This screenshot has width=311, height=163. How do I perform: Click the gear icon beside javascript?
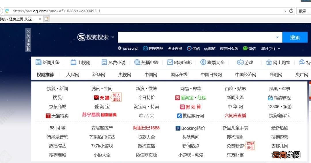(x=120, y=48)
